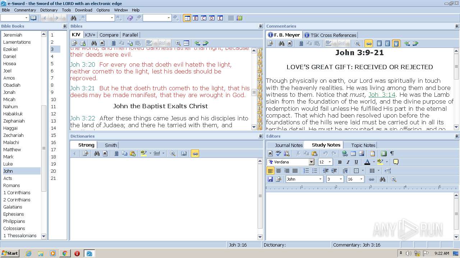Toggle Bold formatting in editor
The height and width of the screenshot is (258, 460).
coord(340,162)
